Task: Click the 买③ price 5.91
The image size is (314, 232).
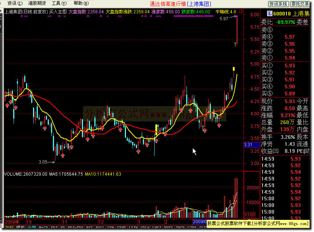Action: (x=289, y=80)
